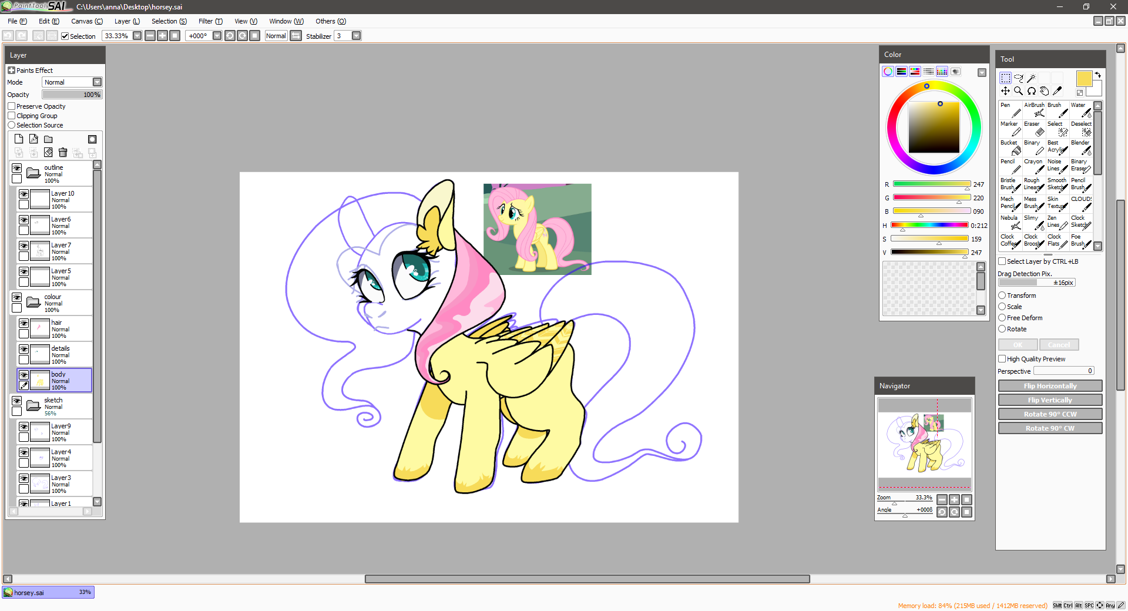Screen dimensions: 1128x611
Task: Click the trash can delete layer icon
Action: [x=63, y=153]
